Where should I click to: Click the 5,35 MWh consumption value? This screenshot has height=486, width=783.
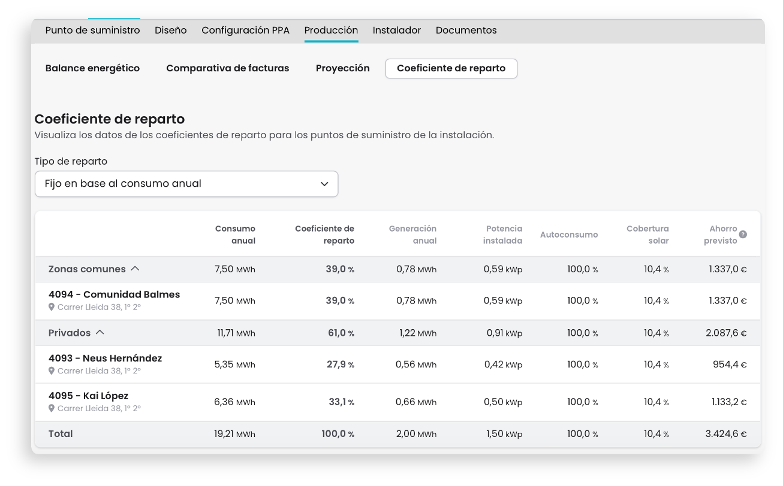pos(235,364)
